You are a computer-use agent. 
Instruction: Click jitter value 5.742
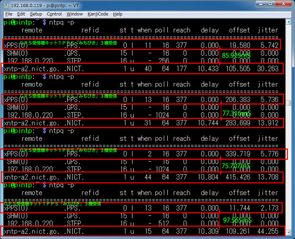[x=269, y=45]
